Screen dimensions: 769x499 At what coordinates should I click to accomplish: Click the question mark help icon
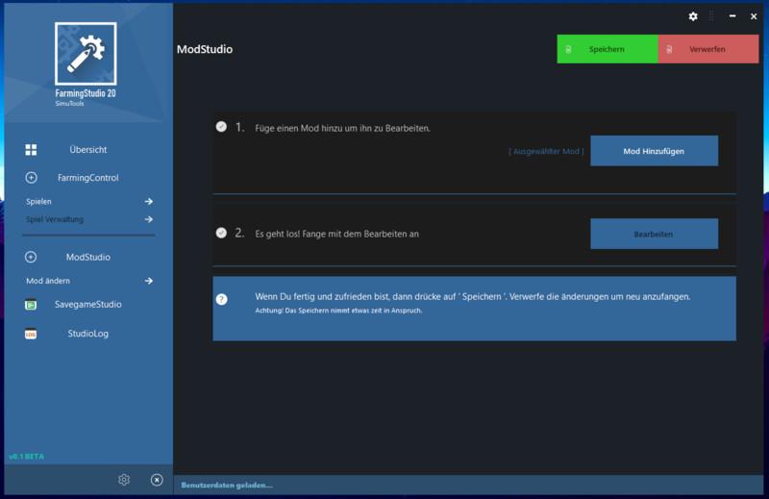pyautogui.click(x=222, y=299)
